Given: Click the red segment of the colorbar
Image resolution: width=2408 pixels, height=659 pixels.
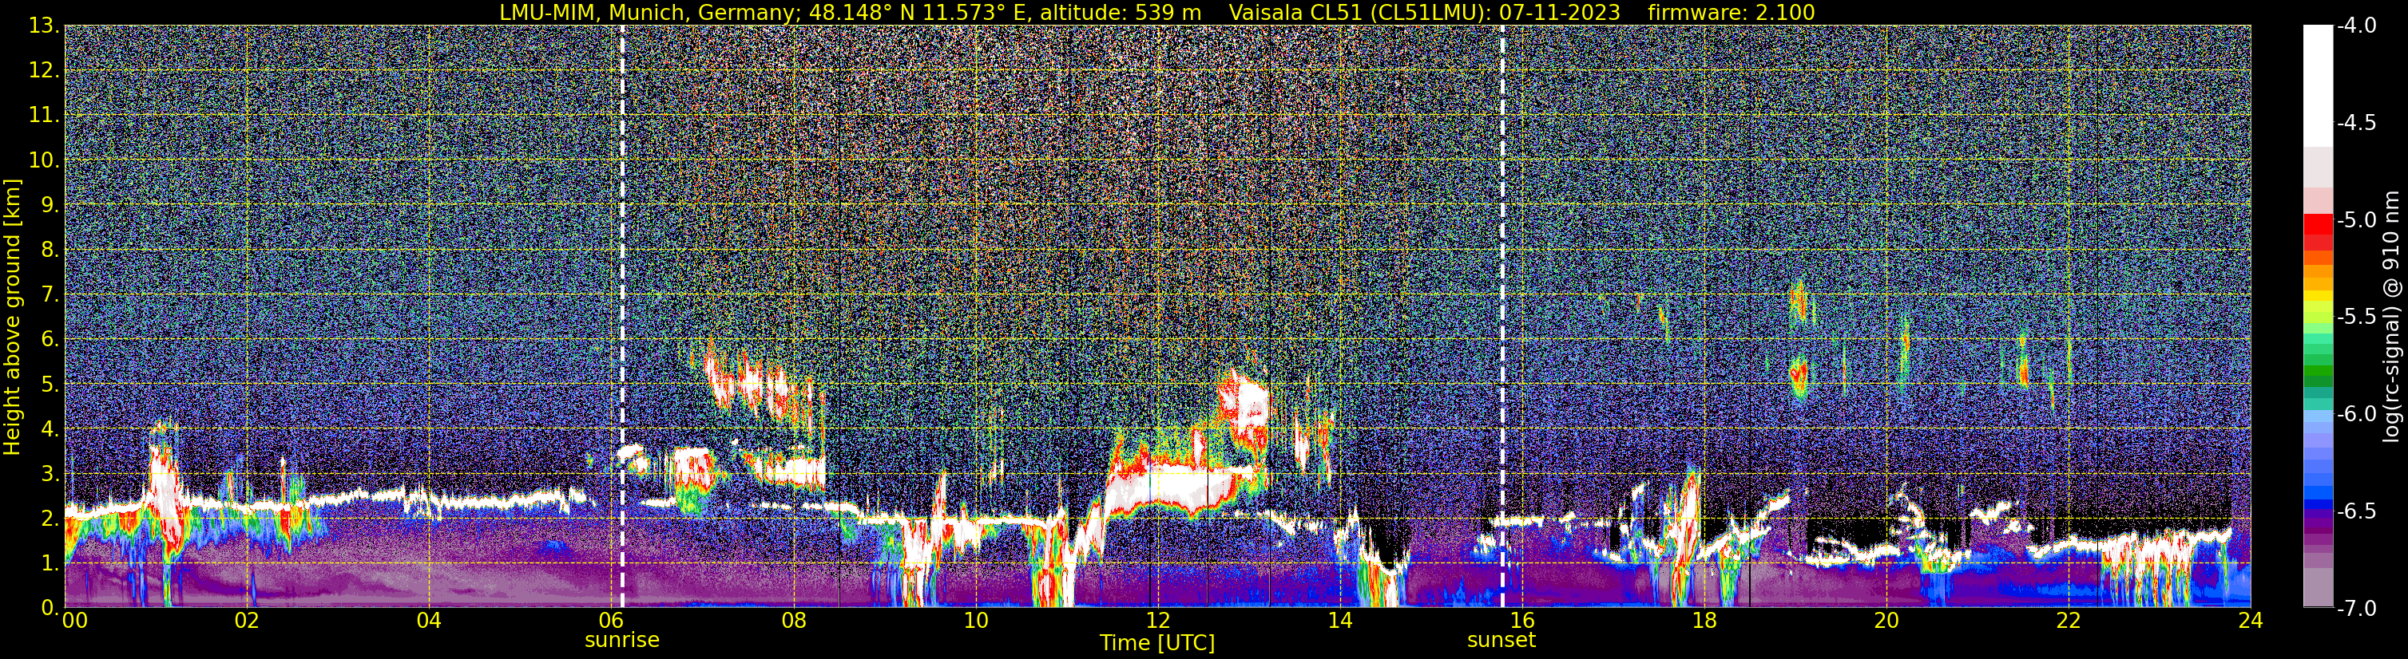Looking at the screenshot, I should 2317,225.
